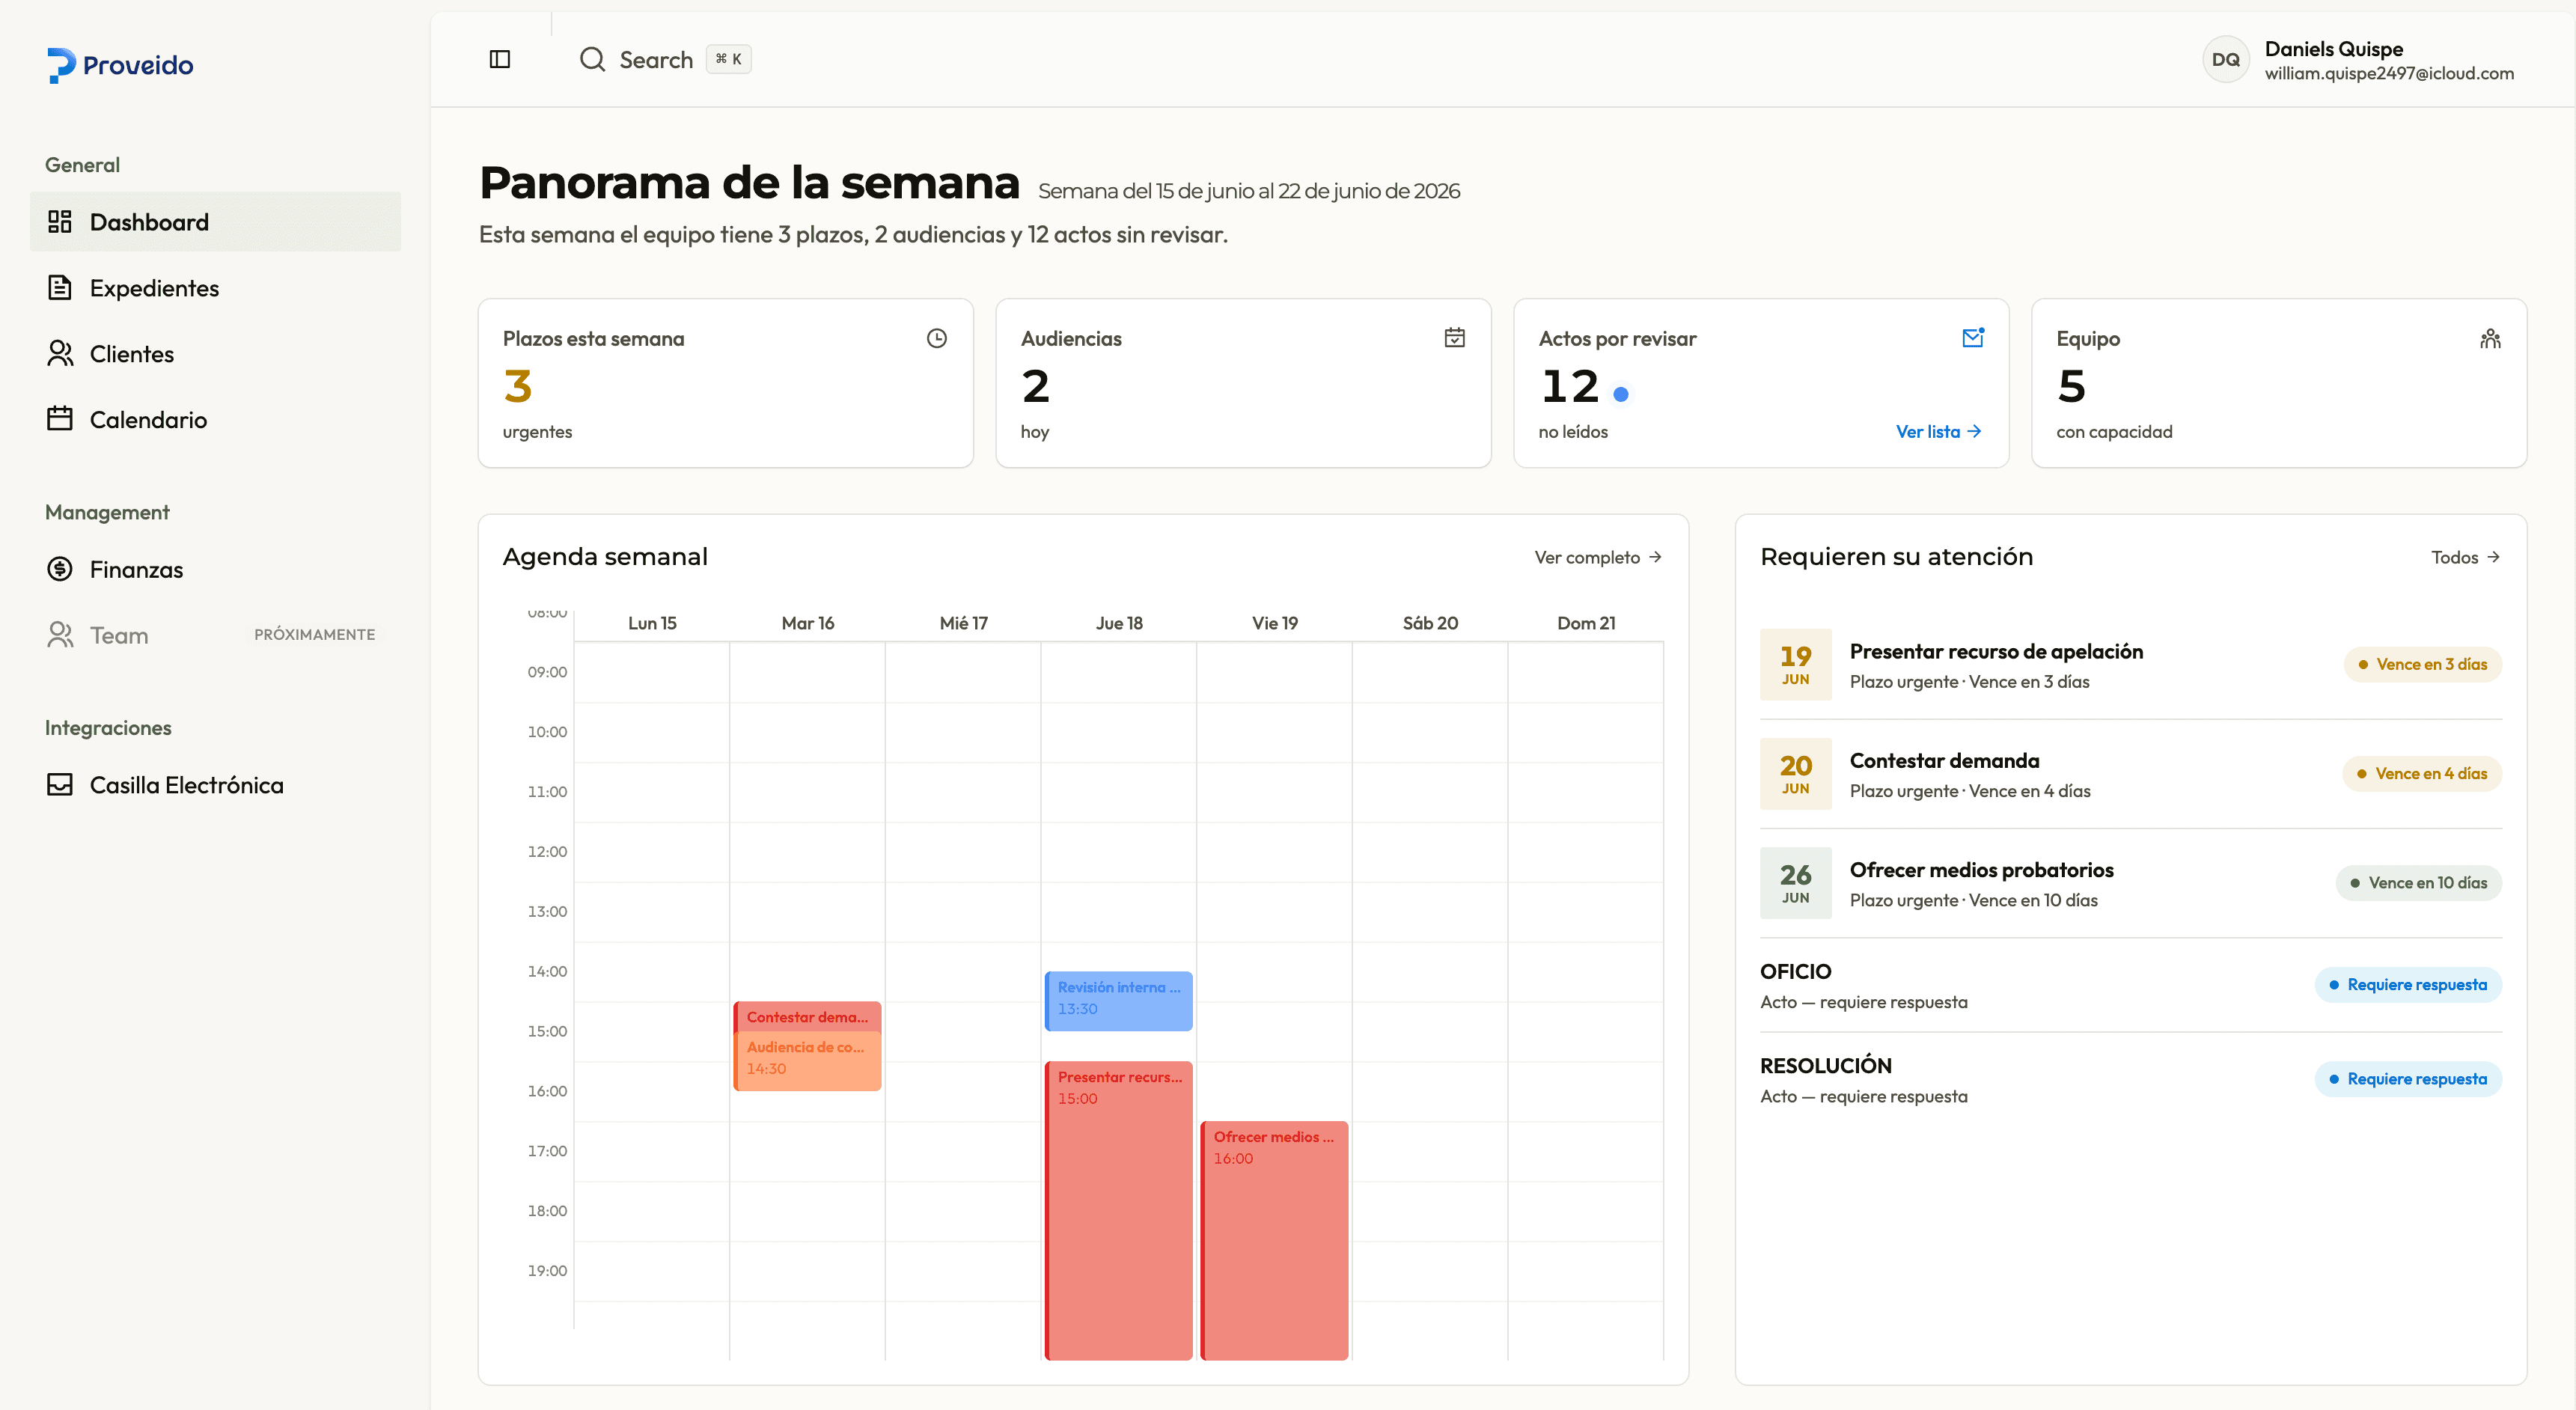Select the Jue 18 day header
The height and width of the screenshot is (1410, 2576).
[x=1119, y=623]
